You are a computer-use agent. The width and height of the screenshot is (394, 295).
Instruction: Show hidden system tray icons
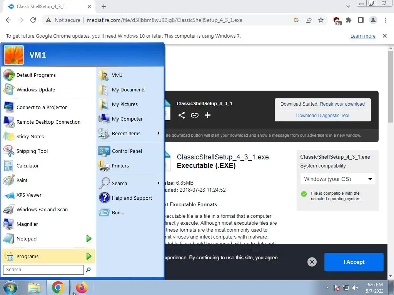[x=327, y=288]
